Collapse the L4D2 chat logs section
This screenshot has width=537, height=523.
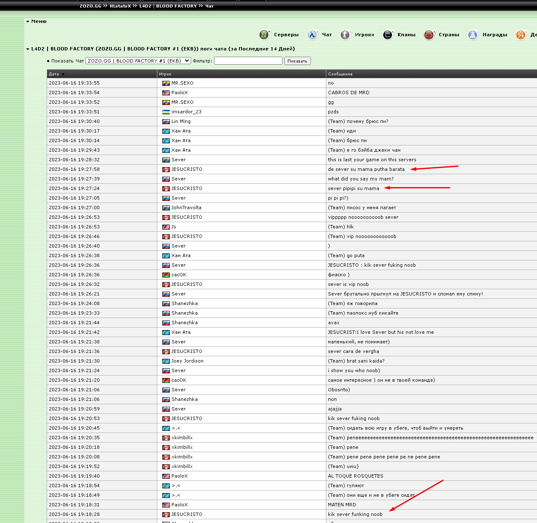pos(28,49)
